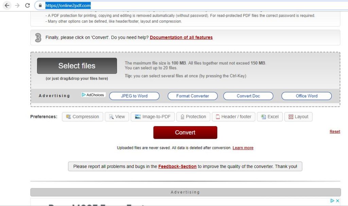Expand the Compression preferences
Image resolution: width=348 pixels, height=206 pixels.
tap(82, 117)
